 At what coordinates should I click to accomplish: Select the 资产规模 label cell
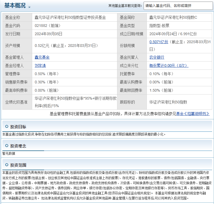coord(17,46)
